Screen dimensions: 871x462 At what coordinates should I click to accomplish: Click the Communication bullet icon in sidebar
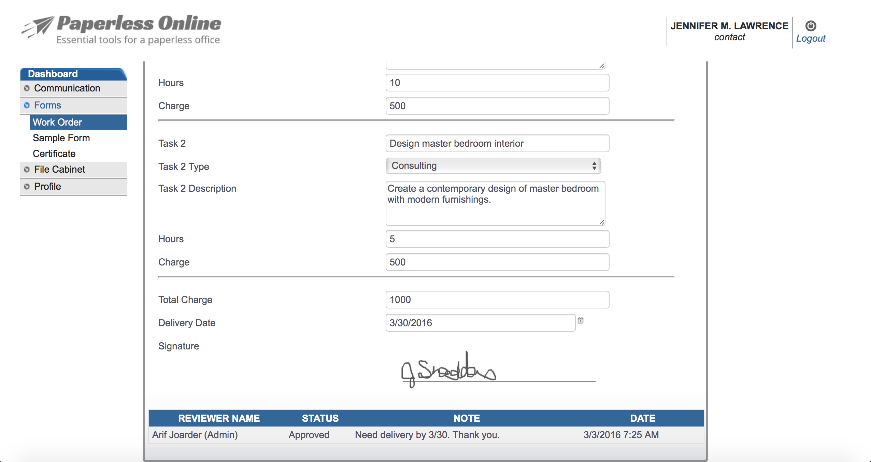pyautogui.click(x=27, y=88)
